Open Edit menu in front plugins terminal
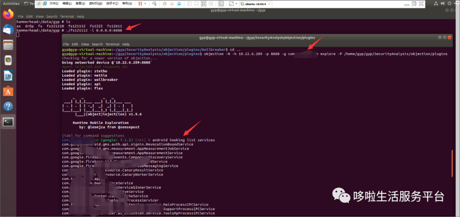Image resolution: width=460 pixels, height=217 pixels. tap(75, 44)
